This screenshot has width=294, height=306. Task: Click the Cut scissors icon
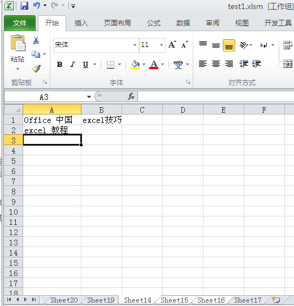tap(36, 40)
